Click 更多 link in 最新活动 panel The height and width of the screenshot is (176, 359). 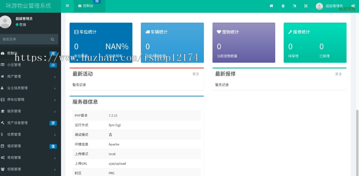196,74
